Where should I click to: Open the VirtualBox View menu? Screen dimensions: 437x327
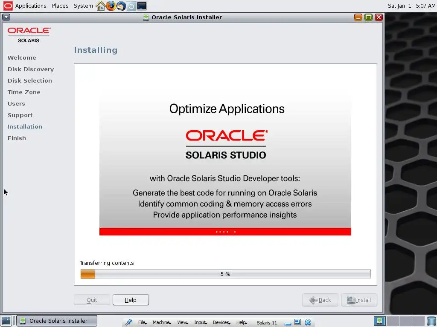point(183,322)
